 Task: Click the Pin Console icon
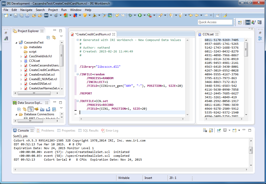click(x=219, y=130)
